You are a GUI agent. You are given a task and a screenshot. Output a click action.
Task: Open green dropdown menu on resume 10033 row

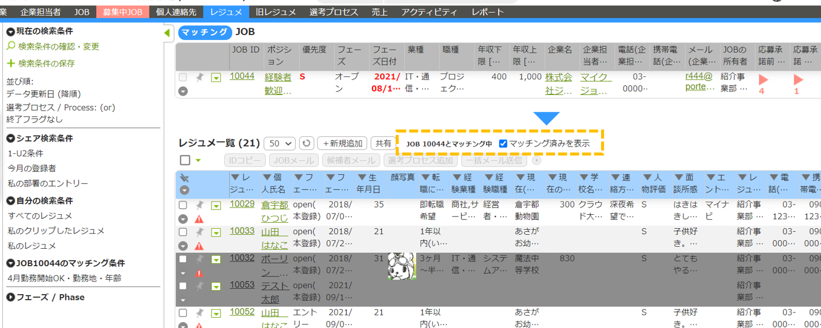coord(216,232)
